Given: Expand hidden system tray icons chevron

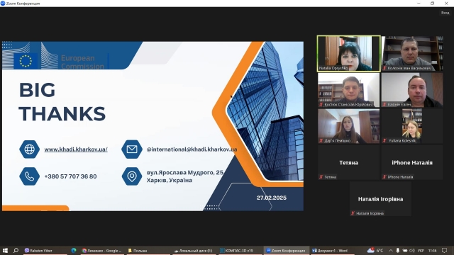Looking at the screenshot, I should 391,250.
